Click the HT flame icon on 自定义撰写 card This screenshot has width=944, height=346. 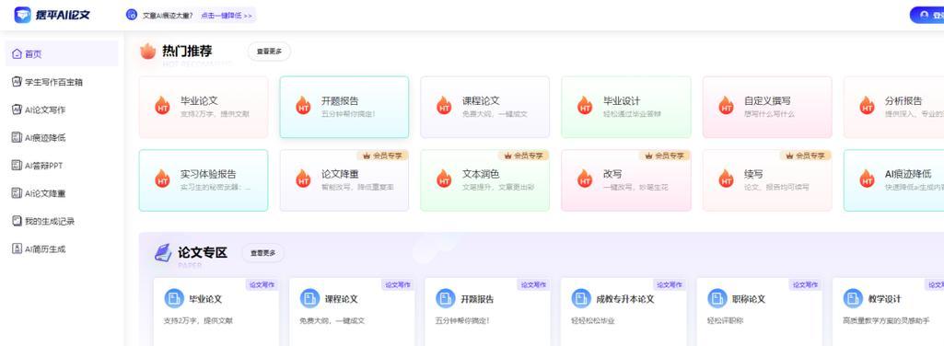726,105
